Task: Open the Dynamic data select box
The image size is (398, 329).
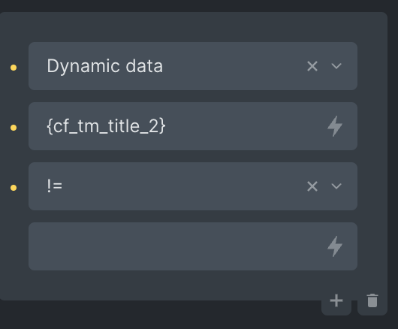Action: (193, 66)
